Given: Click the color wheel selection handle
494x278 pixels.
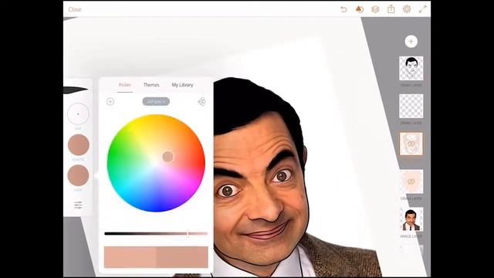Looking at the screenshot, I should coord(168,157).
